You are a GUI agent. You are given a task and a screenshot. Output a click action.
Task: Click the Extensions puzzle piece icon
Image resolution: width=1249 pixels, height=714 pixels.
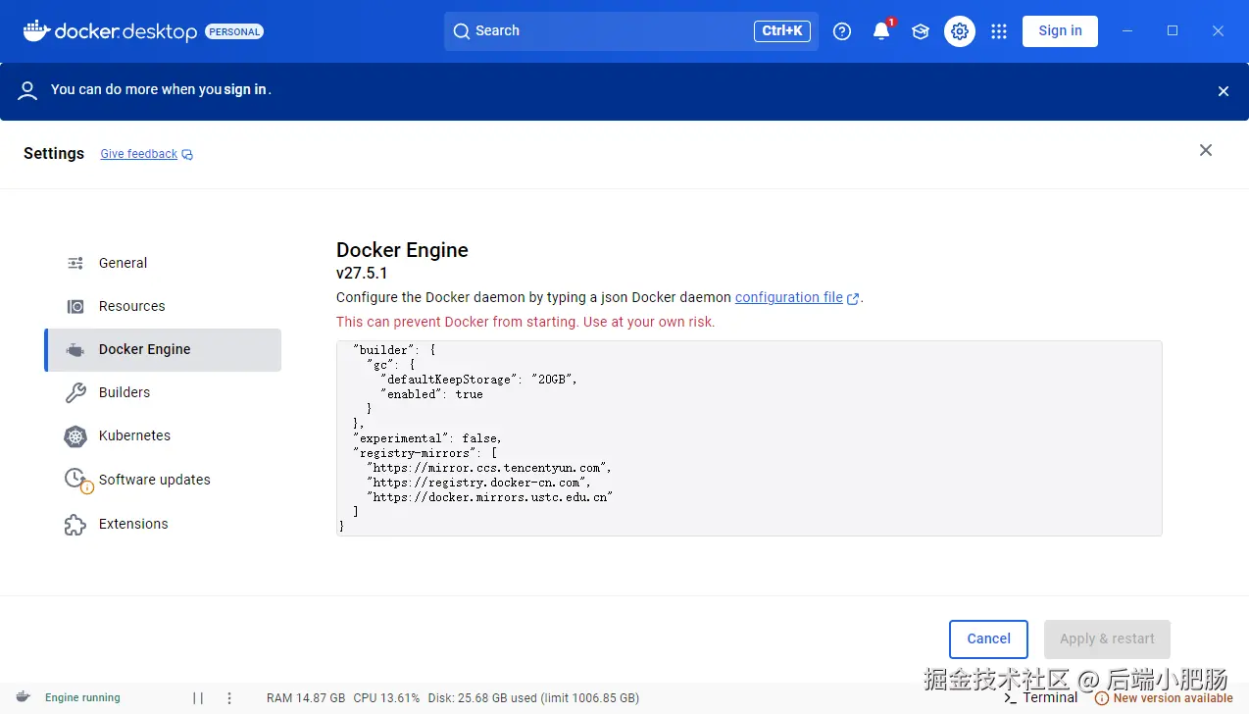pyautogui.click(x=75, y=525)
